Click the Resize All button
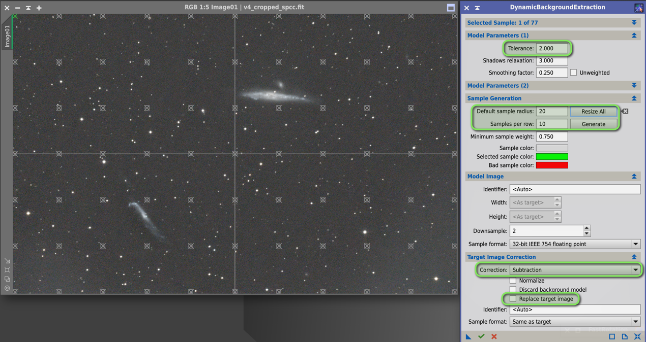Viewport: 646px width, 342px height. tap(594, 111)
